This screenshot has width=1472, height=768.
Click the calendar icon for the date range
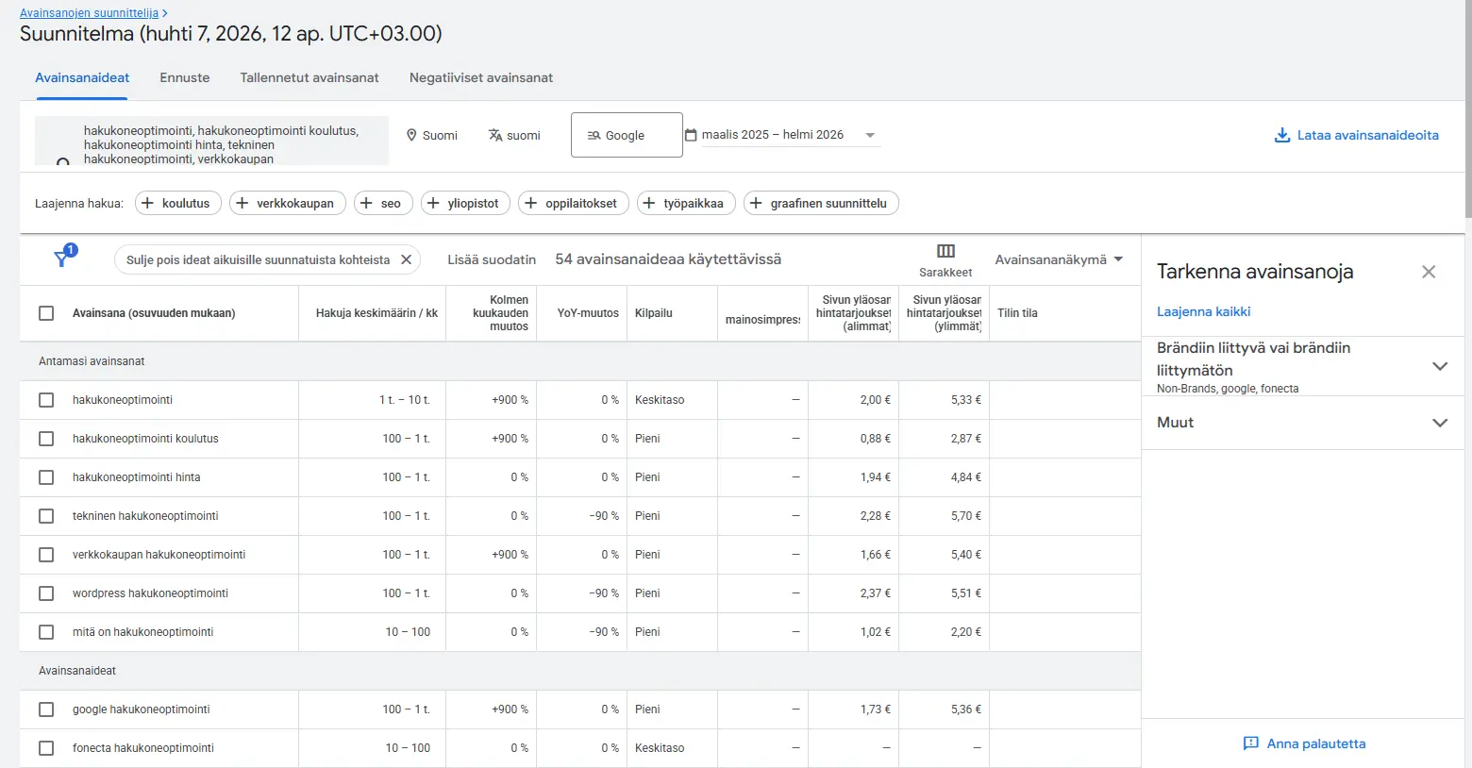[692, 134]
